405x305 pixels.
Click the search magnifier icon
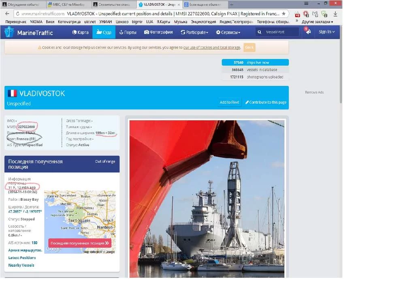(x=259, y=32)
